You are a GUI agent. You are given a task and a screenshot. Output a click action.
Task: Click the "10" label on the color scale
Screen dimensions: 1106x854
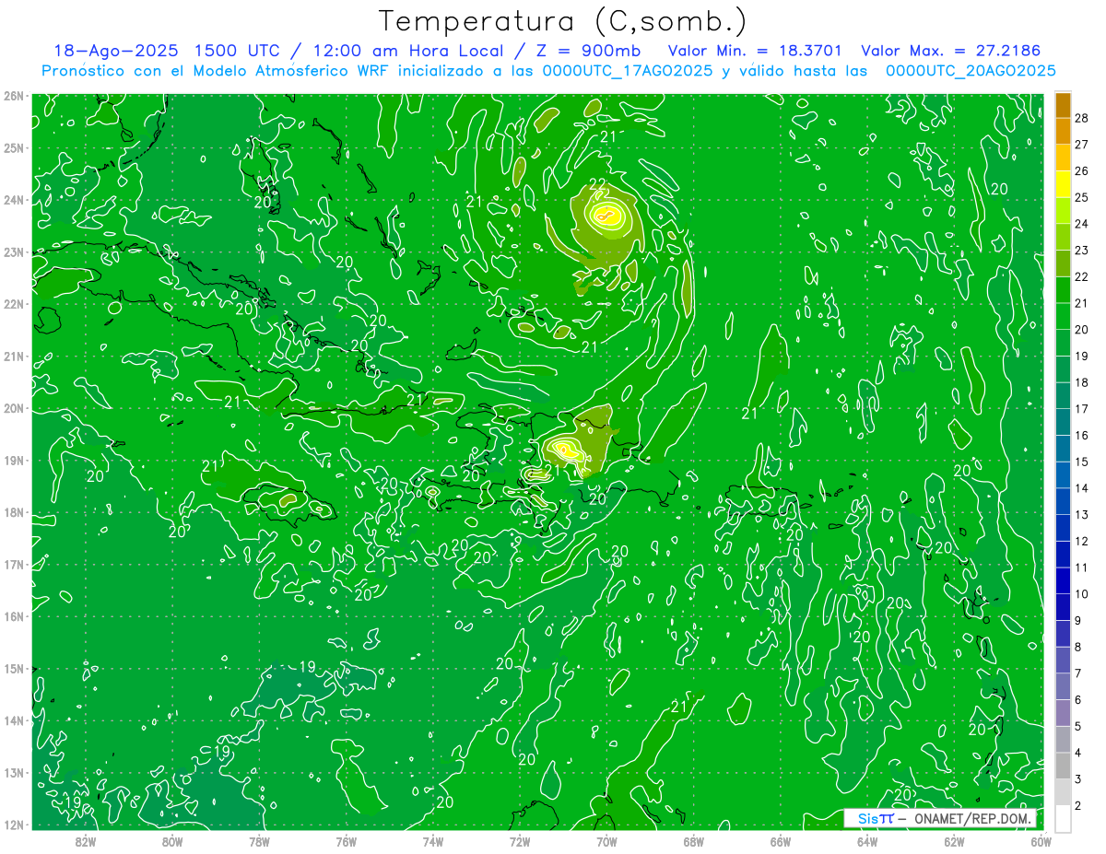1082,594
